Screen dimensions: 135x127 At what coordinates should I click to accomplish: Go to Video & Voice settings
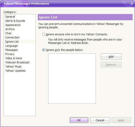pos(14,58)
